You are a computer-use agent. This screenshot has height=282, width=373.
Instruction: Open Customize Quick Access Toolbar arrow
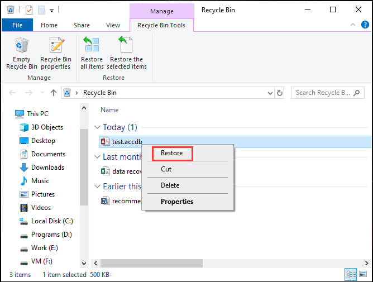pos(51,11)
